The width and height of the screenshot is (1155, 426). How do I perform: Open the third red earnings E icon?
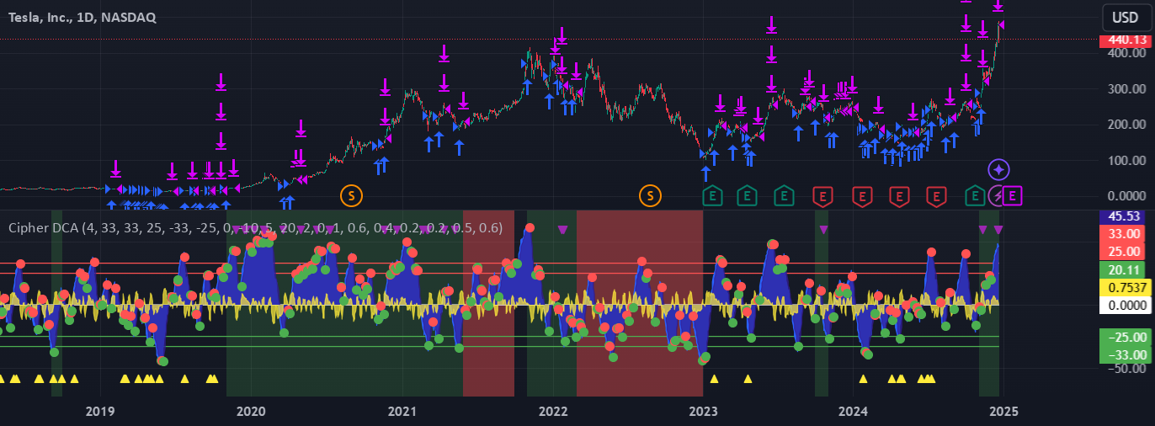coord(899,196)
